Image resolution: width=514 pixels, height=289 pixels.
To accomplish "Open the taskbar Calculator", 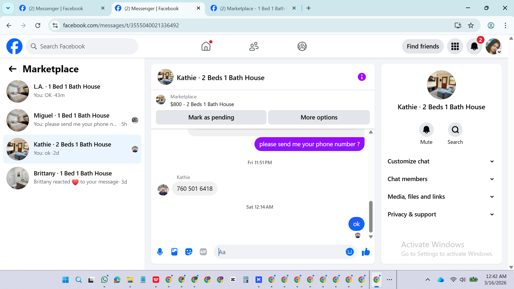I will coord(246,280).
